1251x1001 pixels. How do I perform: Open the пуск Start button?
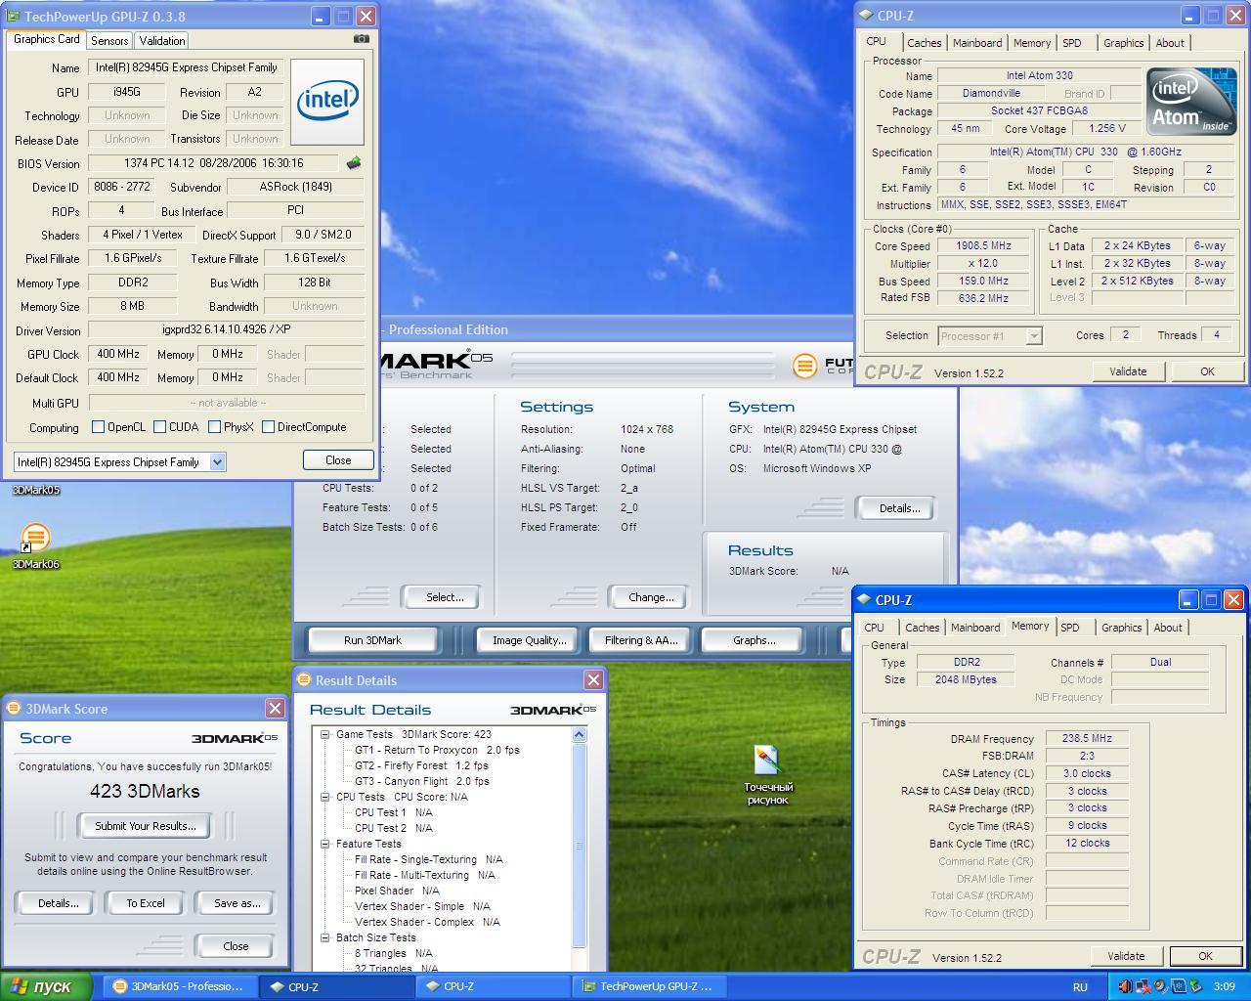46,986
